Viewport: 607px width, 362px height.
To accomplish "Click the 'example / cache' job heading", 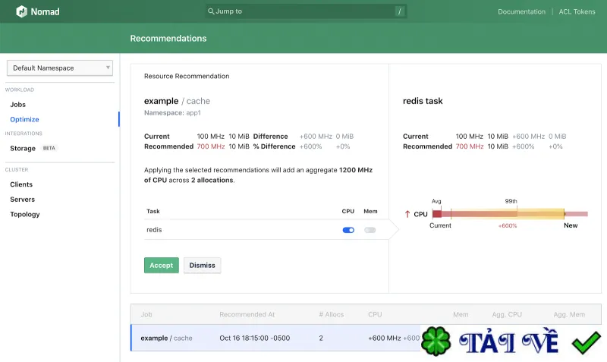I will tap(177, 101).
